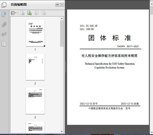Expand the panel with the right arrow button
The height and width of the screenshot is (135, 153).
coord(62,5)
